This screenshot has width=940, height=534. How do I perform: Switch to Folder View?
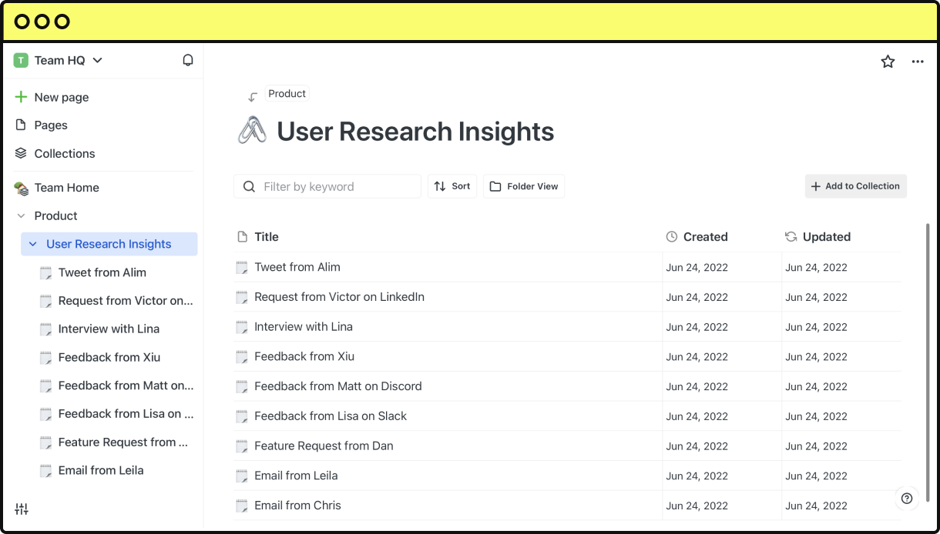pos(523,186)
